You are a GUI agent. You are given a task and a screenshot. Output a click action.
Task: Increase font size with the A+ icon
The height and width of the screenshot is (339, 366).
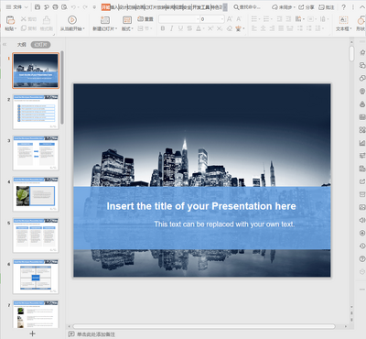tap(230, 19)
